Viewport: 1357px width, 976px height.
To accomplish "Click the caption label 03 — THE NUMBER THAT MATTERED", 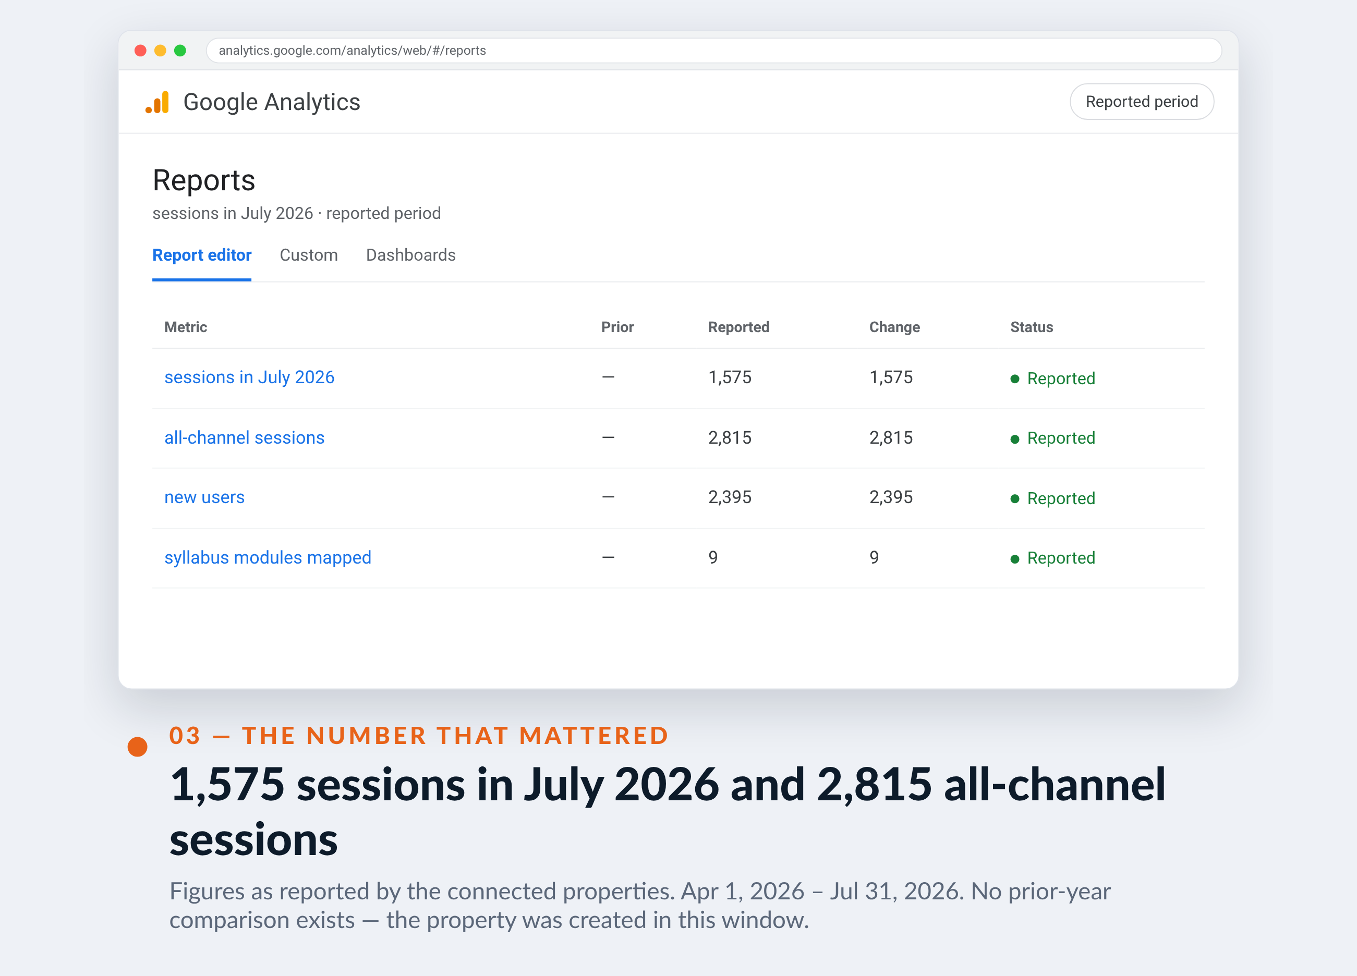I will click(x=418, y=736).
